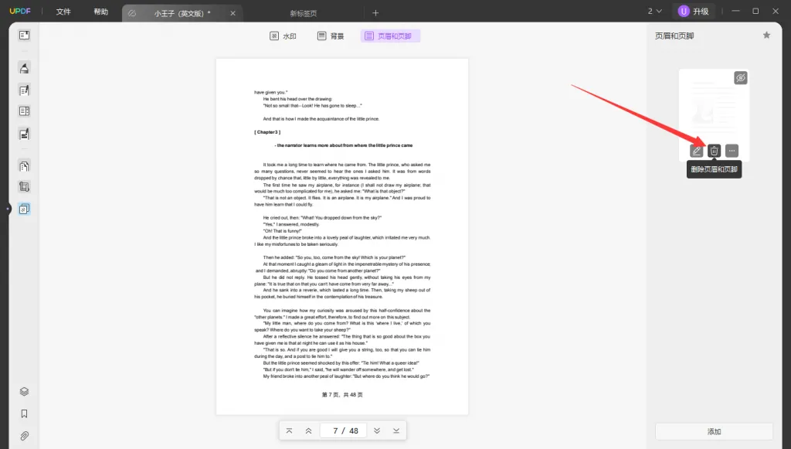Click the UPDF logo

coord(20,11)
